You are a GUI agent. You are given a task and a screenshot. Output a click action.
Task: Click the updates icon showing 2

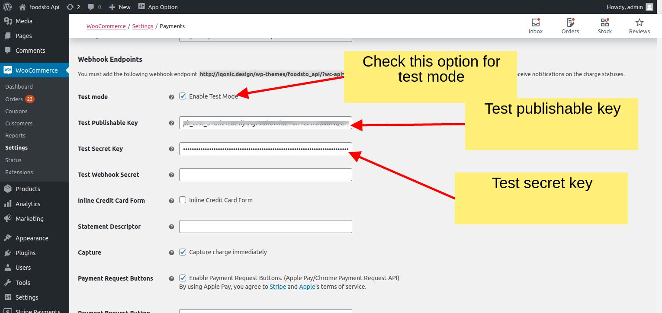(x=70, y=7)
